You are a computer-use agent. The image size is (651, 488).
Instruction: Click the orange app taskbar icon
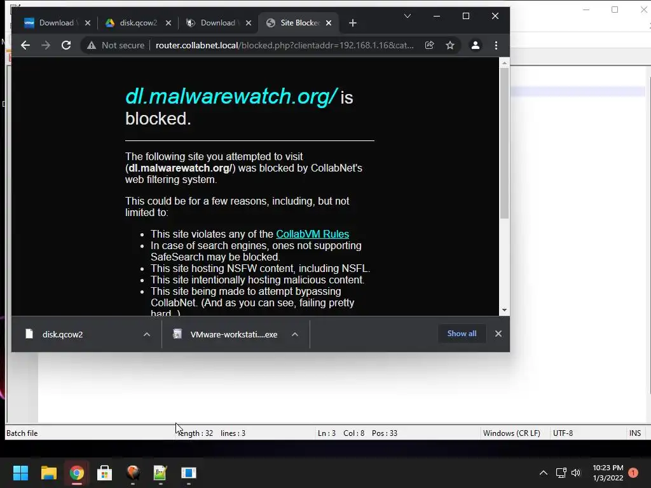click(132, 473)
